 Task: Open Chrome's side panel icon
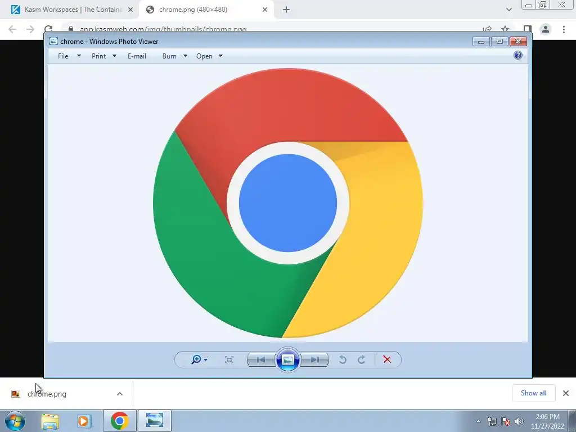[528, 29]
